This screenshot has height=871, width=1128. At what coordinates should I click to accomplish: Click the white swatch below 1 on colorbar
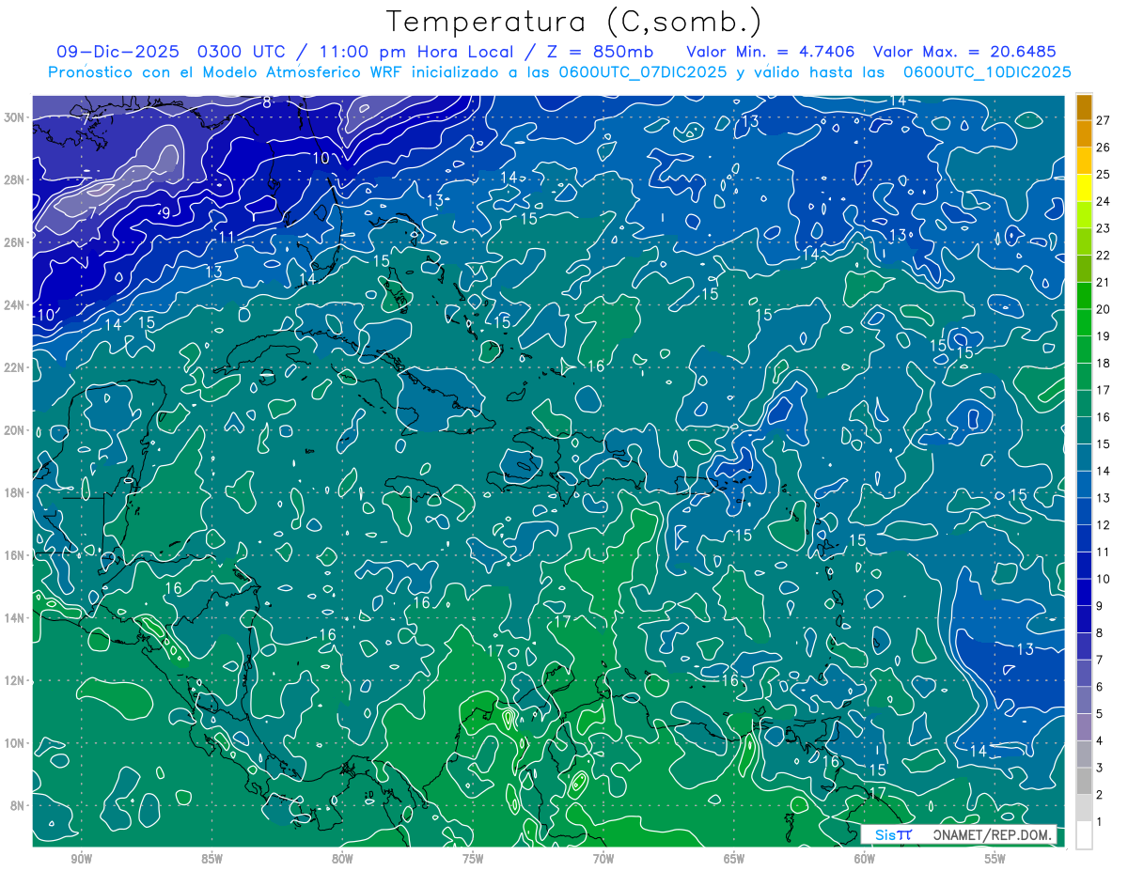[1084, 835]
